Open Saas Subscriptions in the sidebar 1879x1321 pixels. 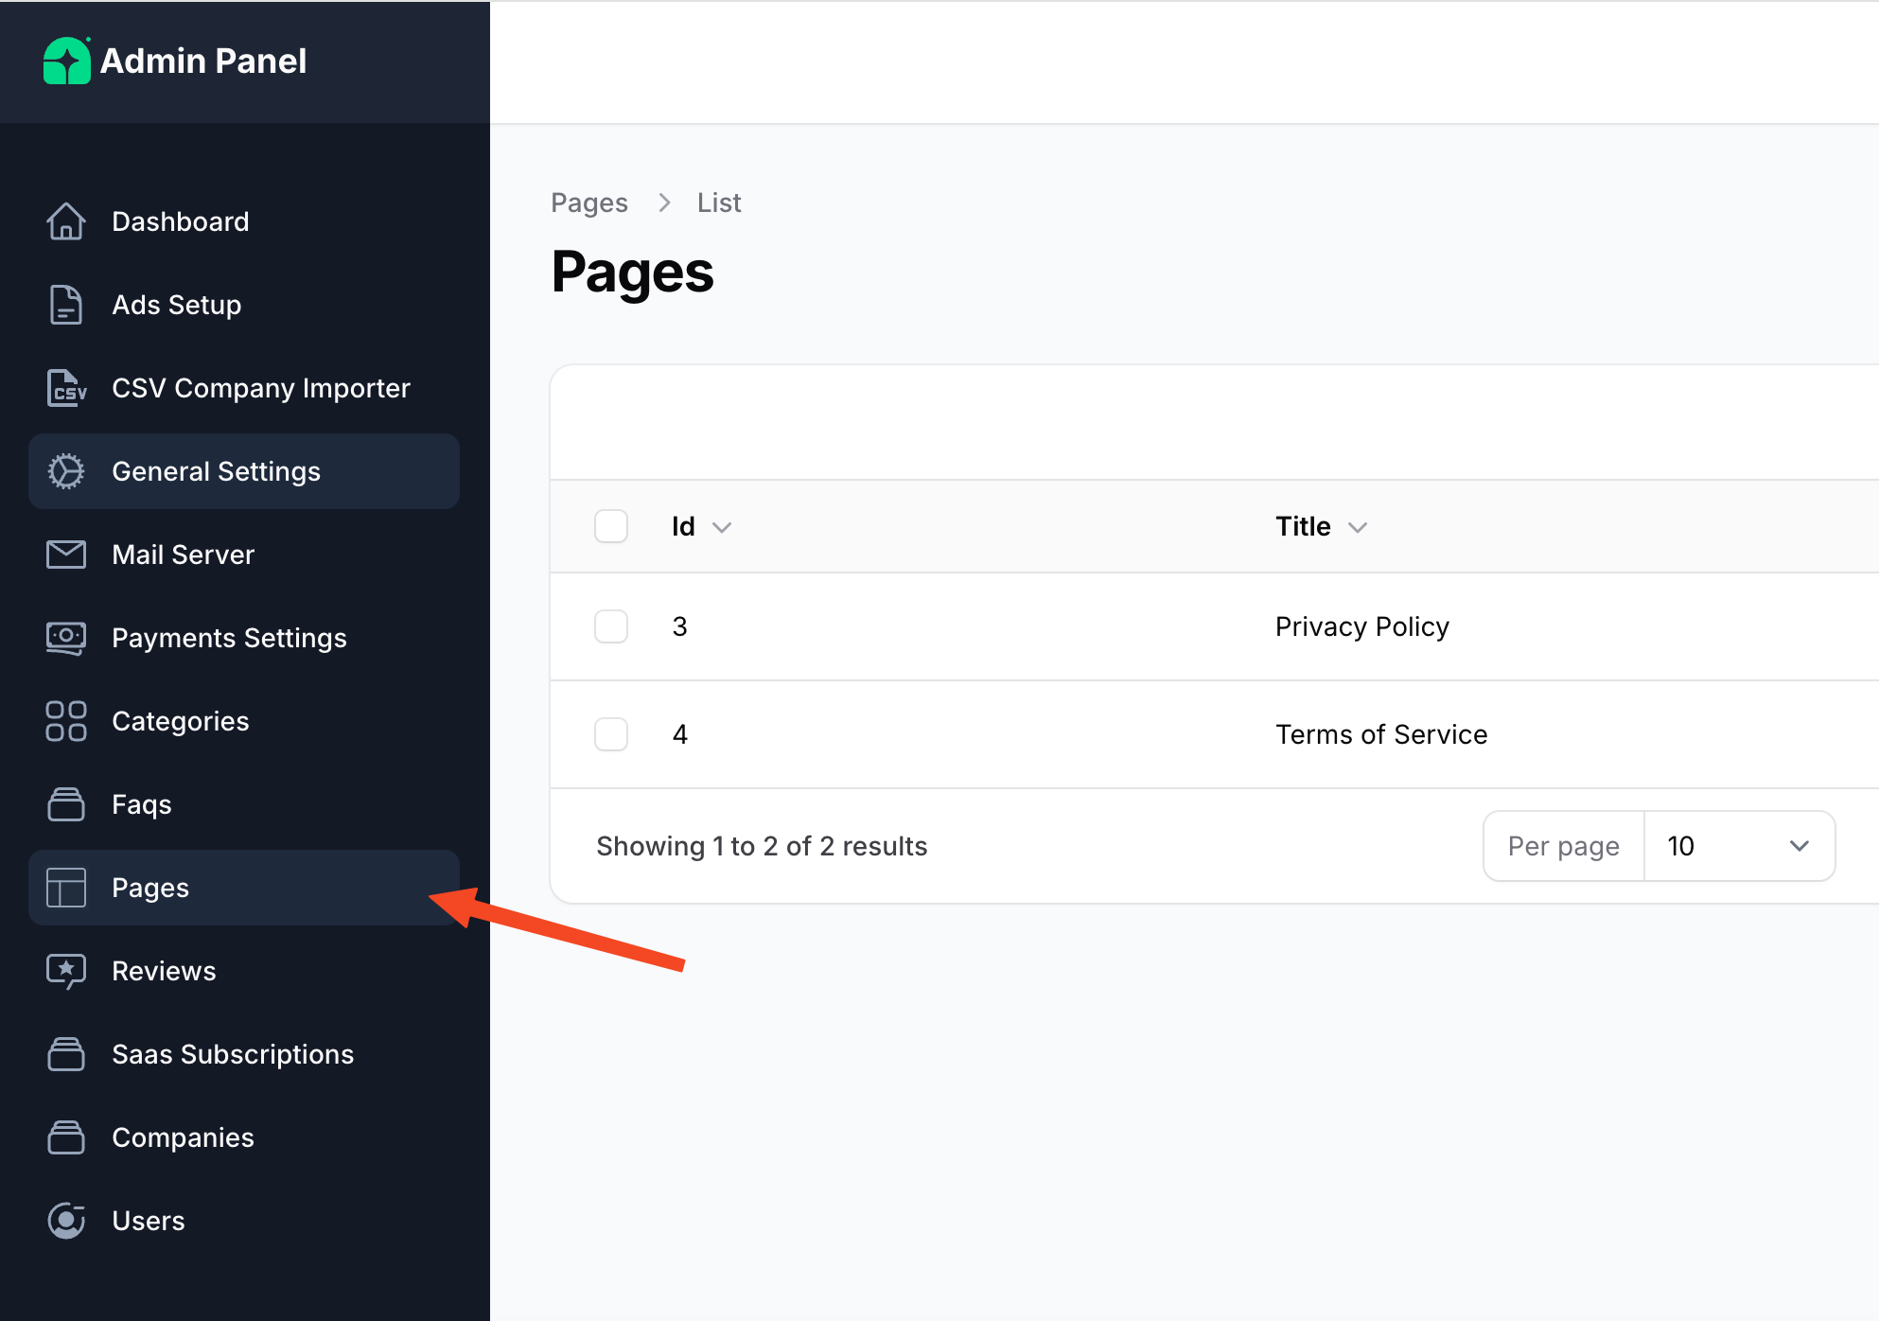pos(232,1054)
